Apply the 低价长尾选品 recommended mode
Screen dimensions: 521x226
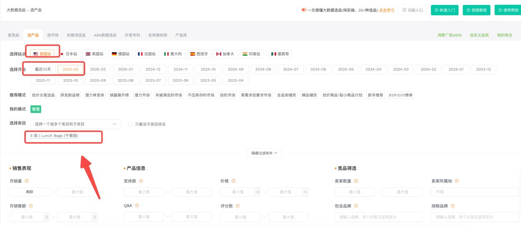(43, 95)
